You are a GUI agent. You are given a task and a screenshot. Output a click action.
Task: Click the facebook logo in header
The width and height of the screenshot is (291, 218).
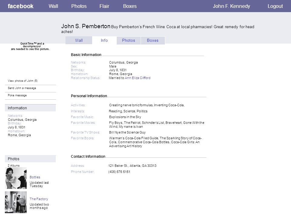(21, 6)
